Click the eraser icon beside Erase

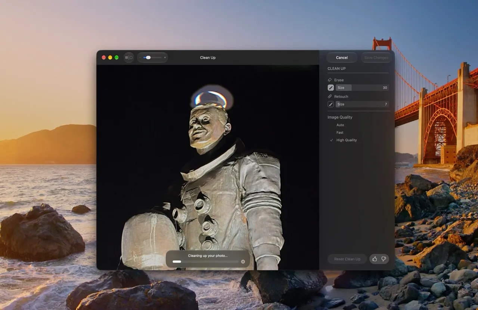click(330, 80)
